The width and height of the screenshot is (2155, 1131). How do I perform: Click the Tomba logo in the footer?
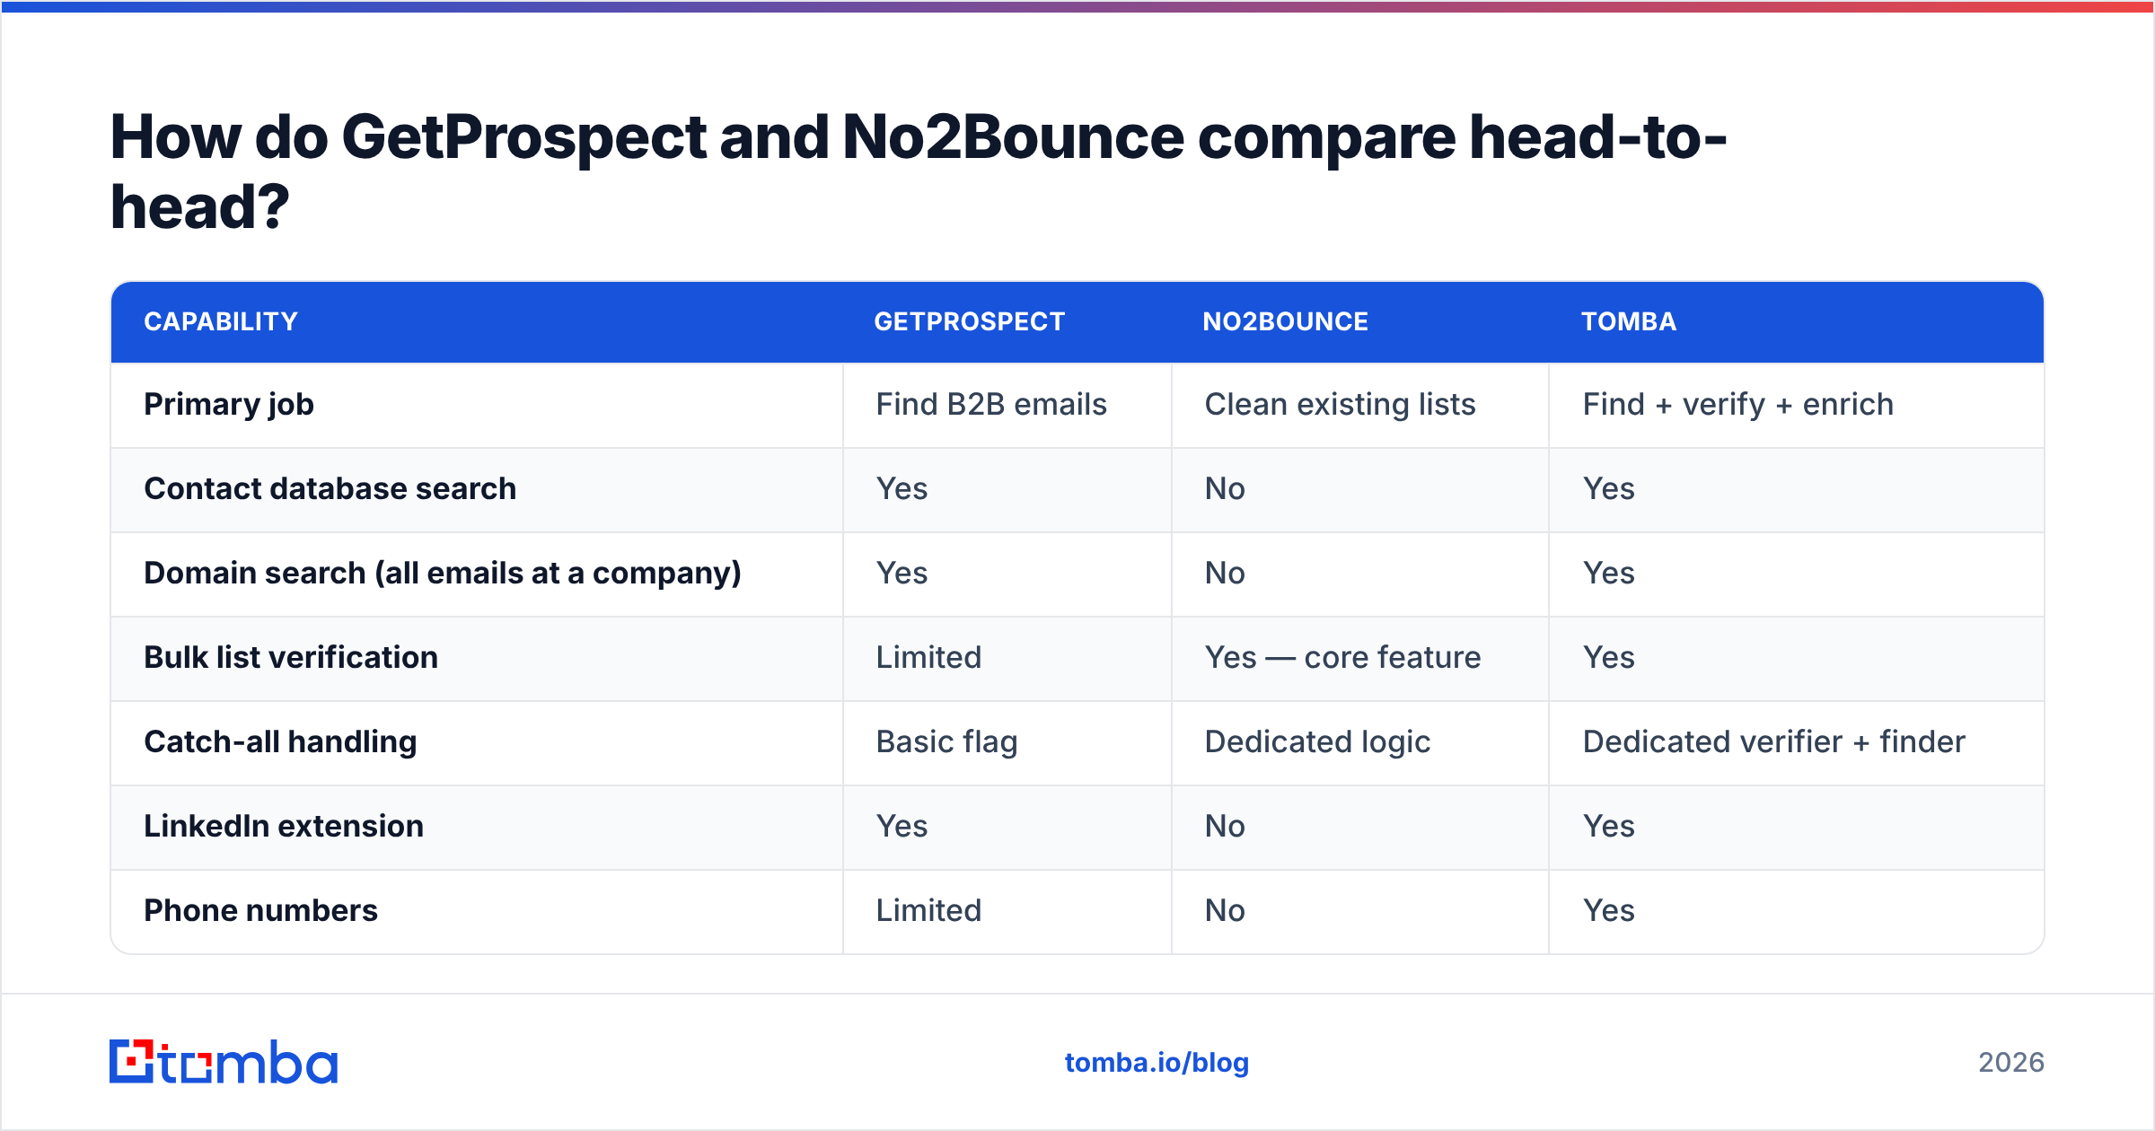coord(224,1062)
